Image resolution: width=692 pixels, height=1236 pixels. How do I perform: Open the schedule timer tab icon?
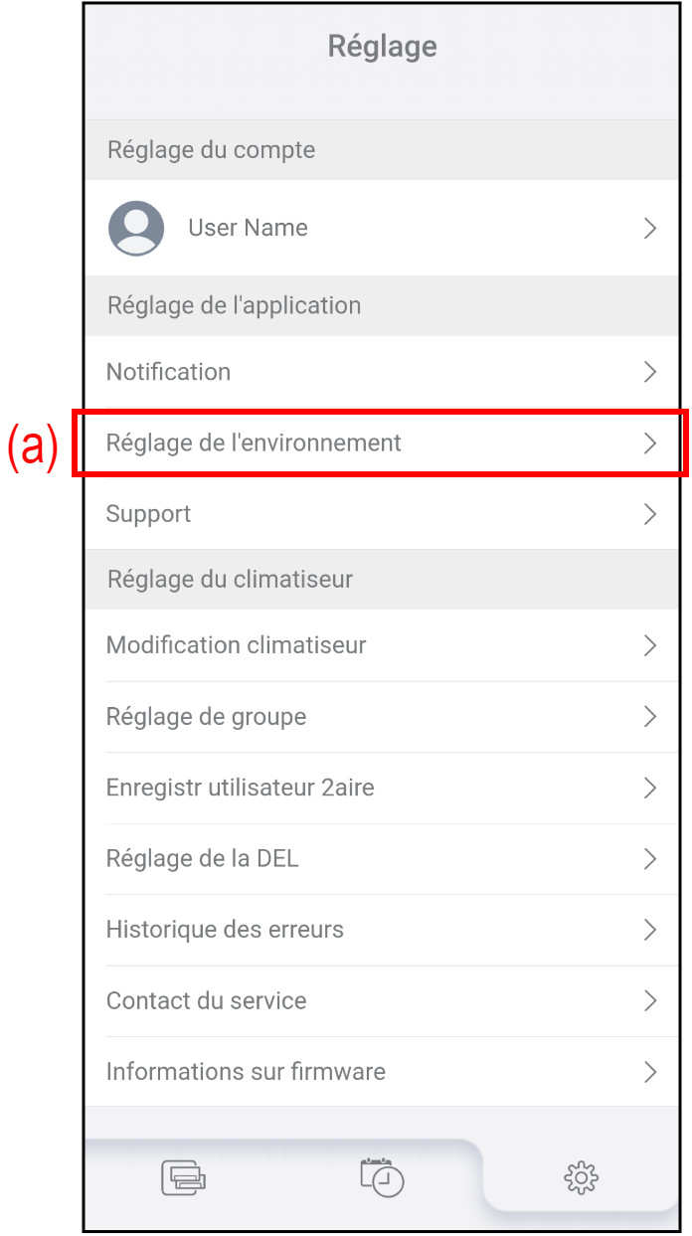click(382, 1176)
